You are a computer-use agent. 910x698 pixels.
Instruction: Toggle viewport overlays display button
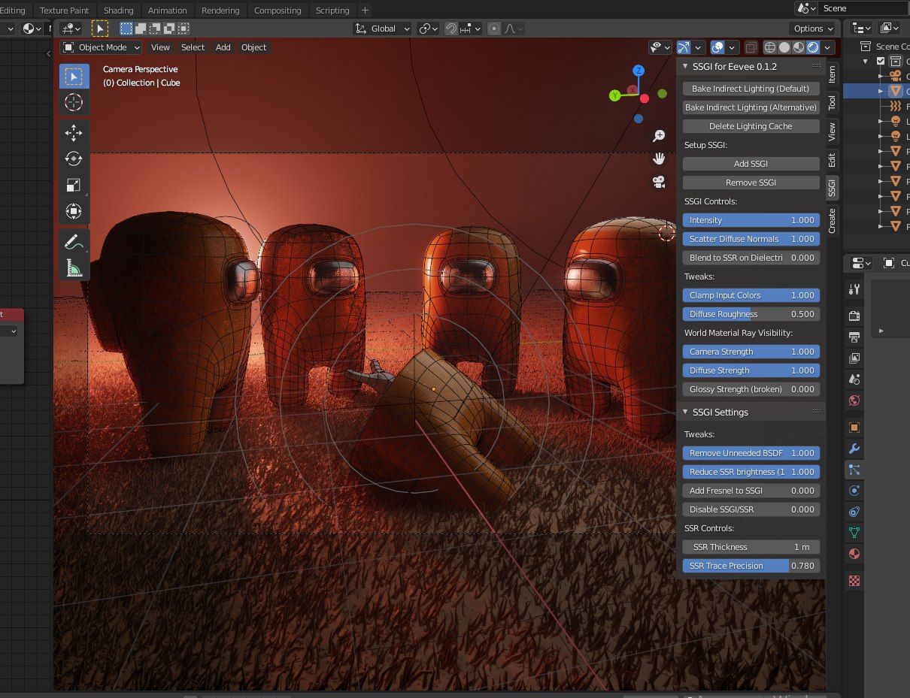(718, 47)
